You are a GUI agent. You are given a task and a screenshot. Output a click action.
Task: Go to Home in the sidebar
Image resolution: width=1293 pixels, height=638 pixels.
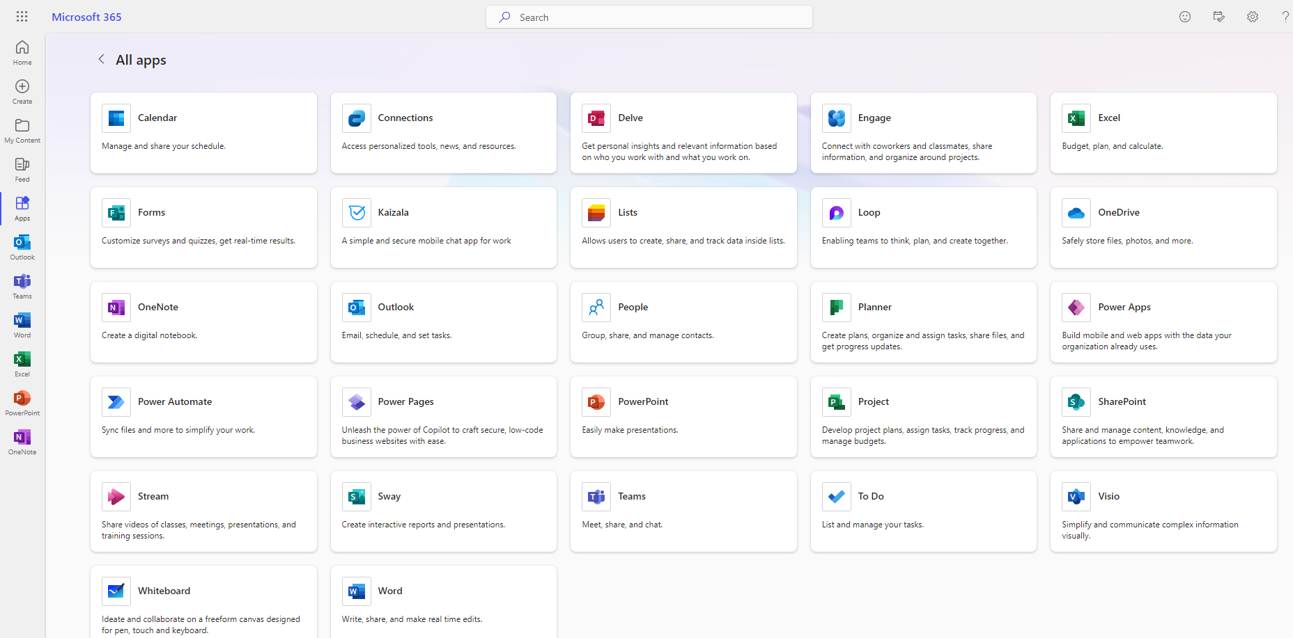coord(22,53)
